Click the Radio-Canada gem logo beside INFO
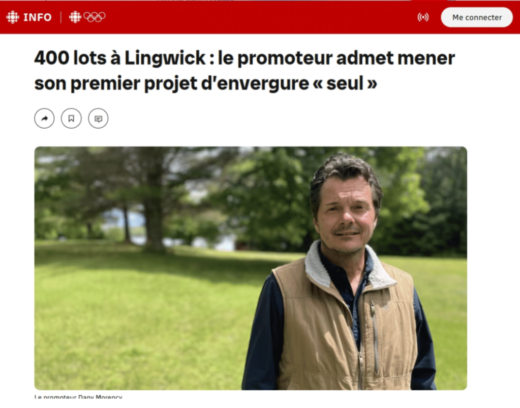 (x=13, y=17)
